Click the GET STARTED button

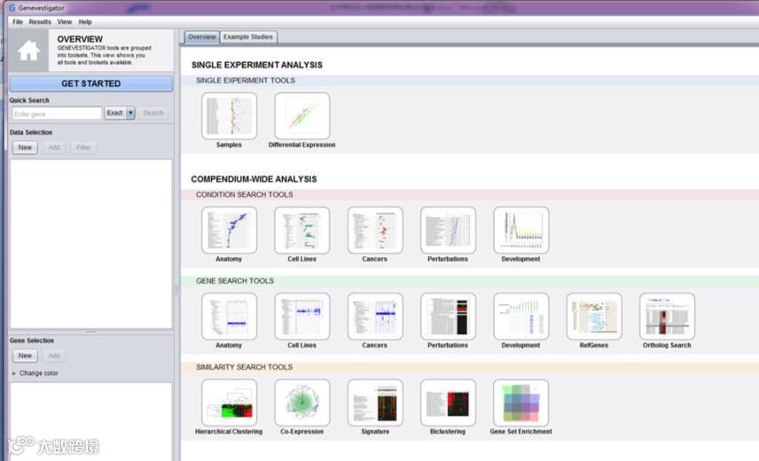[91, 83]
